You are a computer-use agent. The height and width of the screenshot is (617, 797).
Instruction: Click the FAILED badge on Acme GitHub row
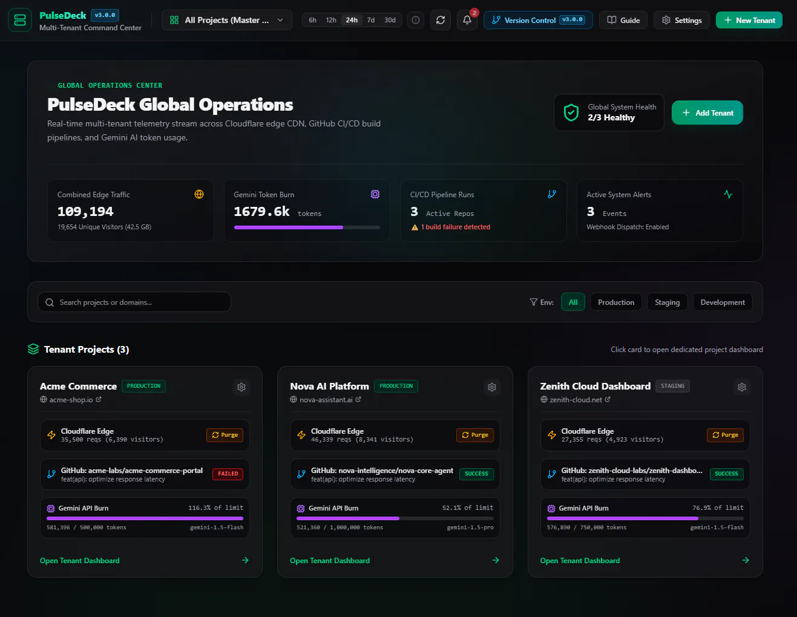pyautogui.click(x=228, y=474)
